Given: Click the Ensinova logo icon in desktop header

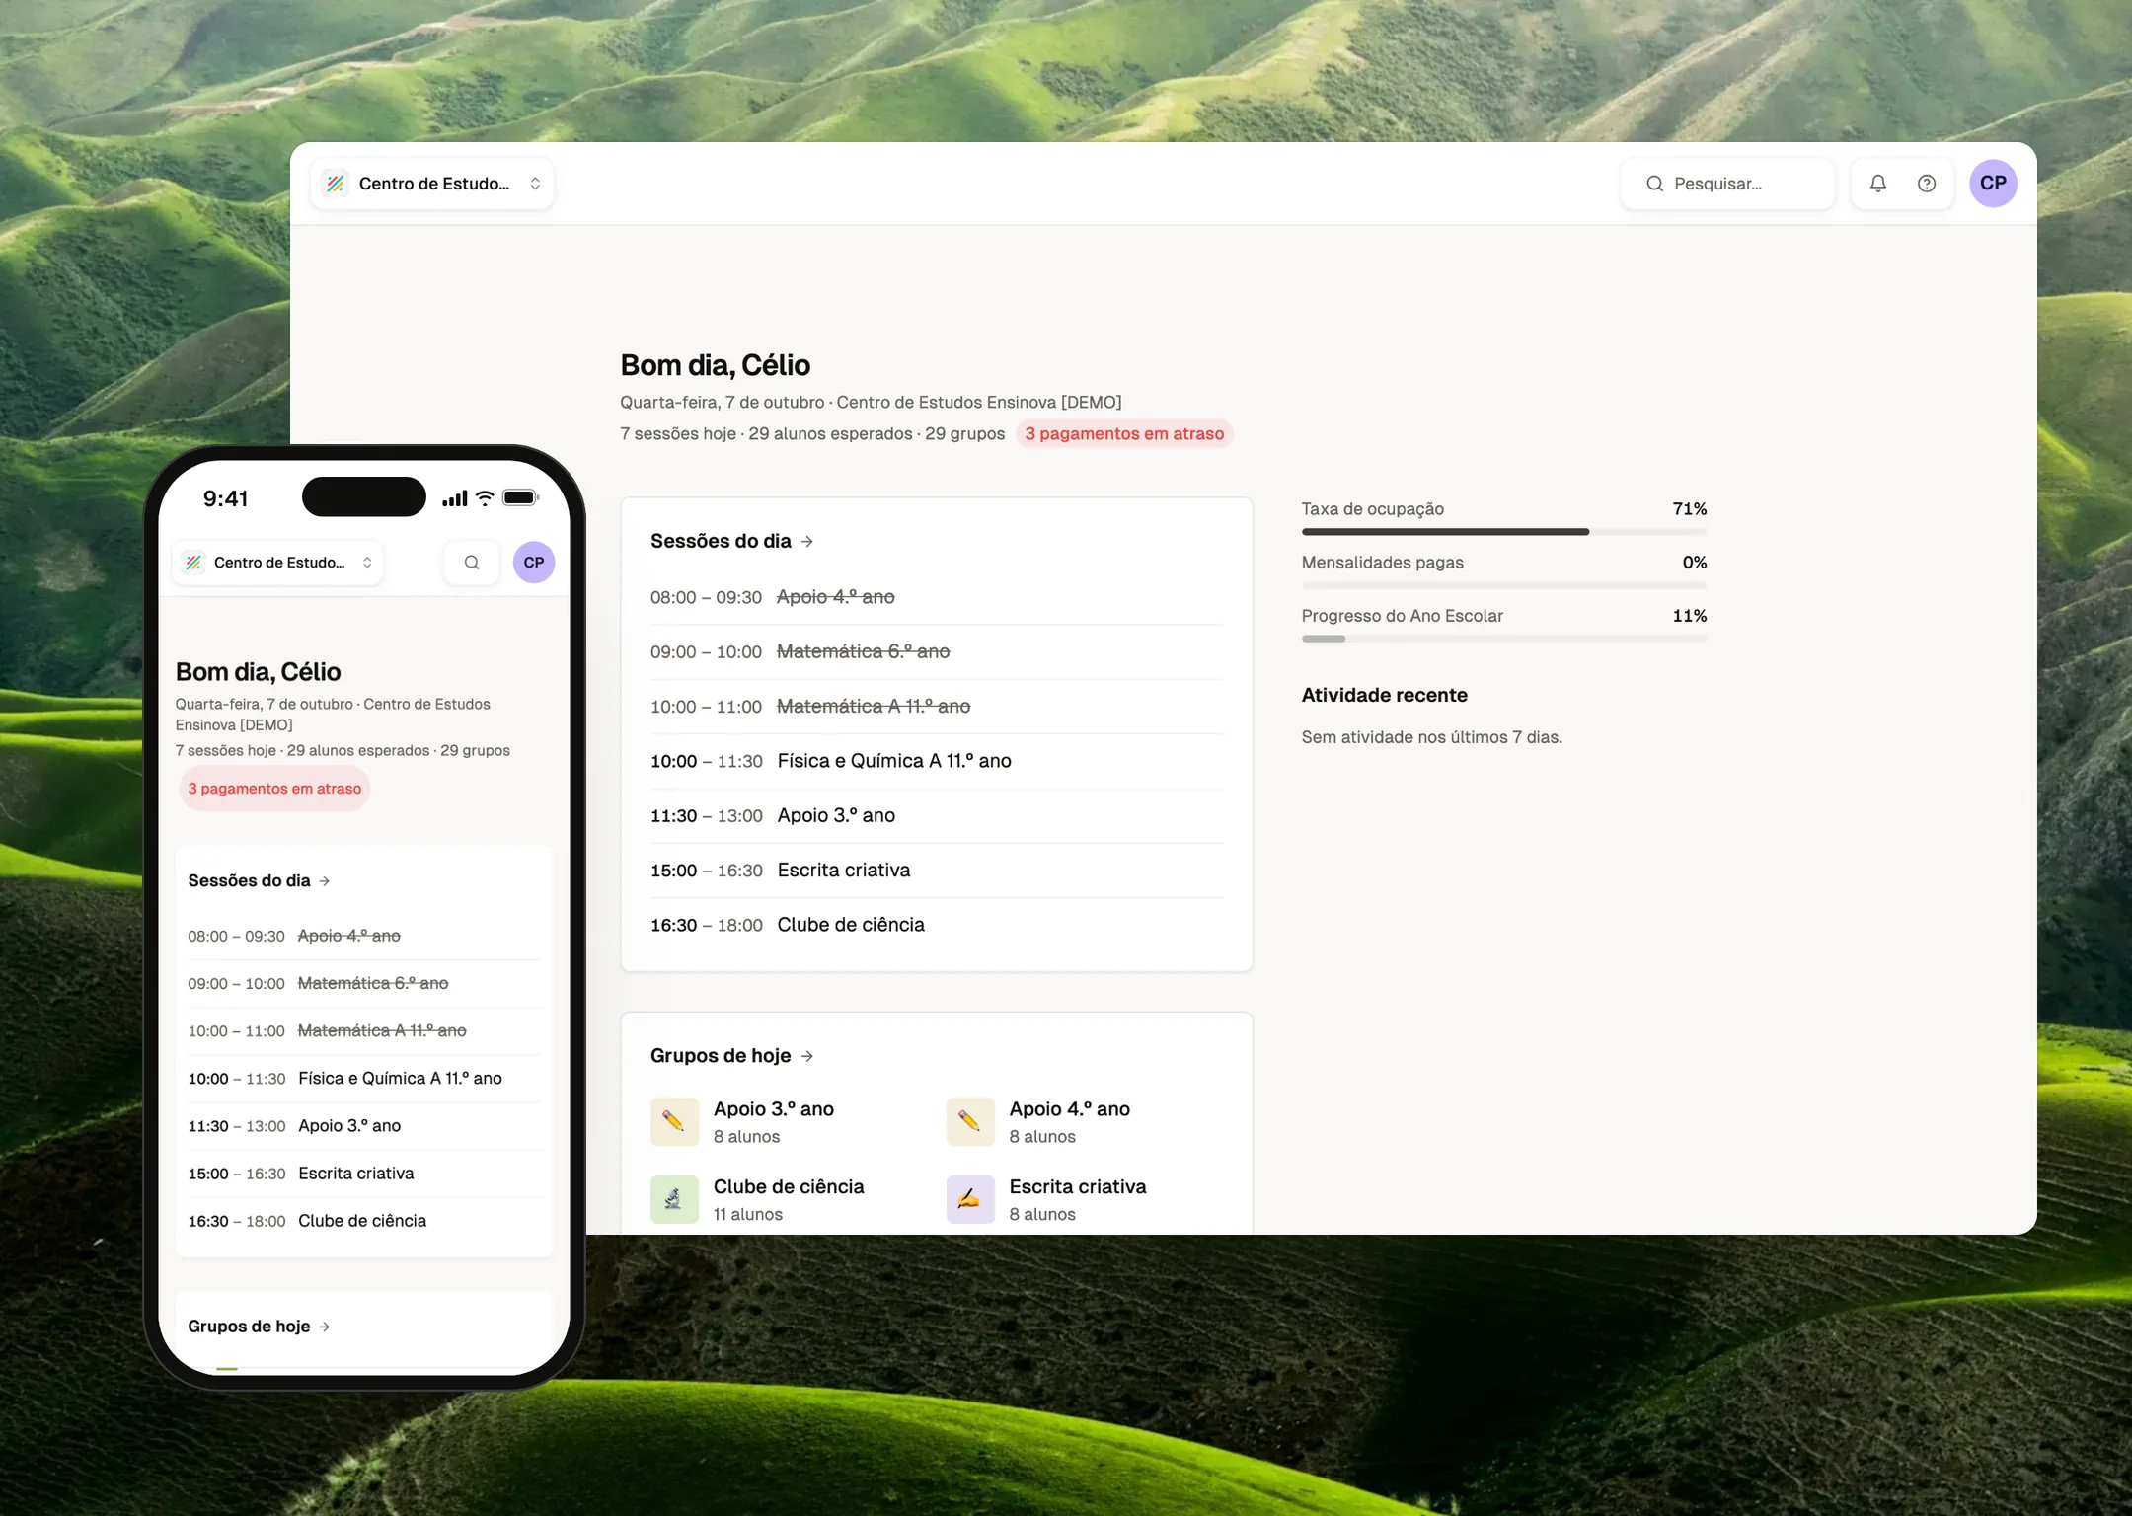Looking at the screenshot, I should (336, 184).
